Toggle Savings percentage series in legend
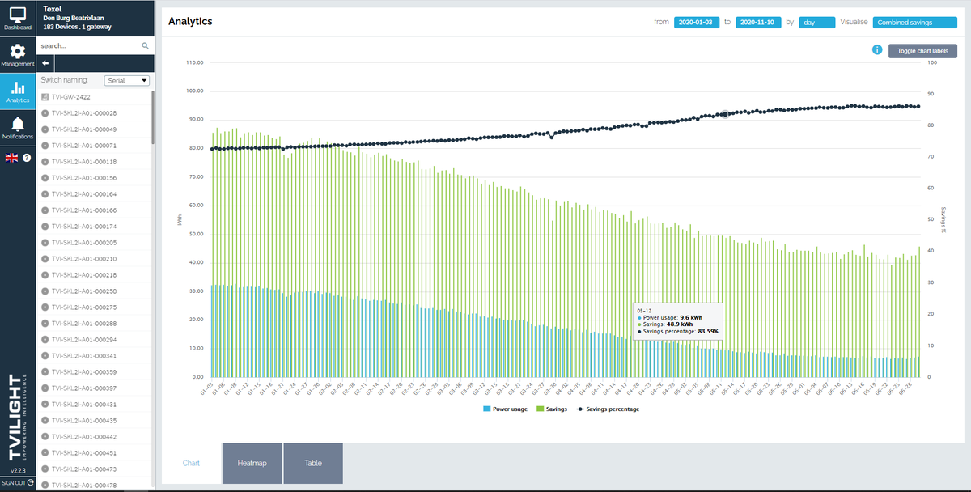The height and width of the screenshot is (492, 971). 606,409
